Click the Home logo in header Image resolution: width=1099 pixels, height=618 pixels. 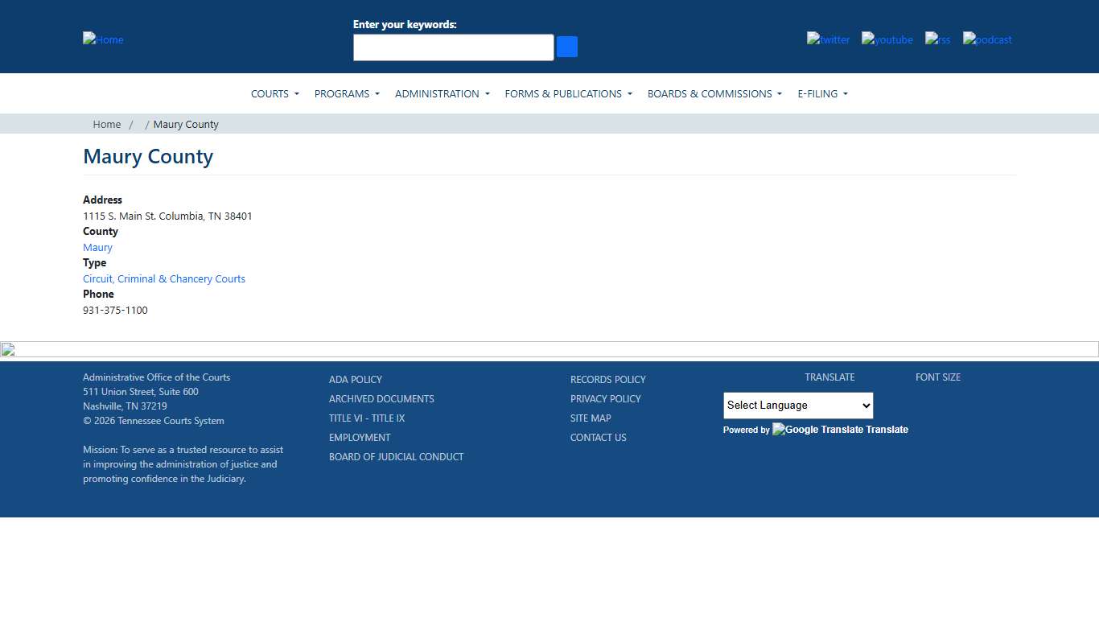[x=103, y=39]
